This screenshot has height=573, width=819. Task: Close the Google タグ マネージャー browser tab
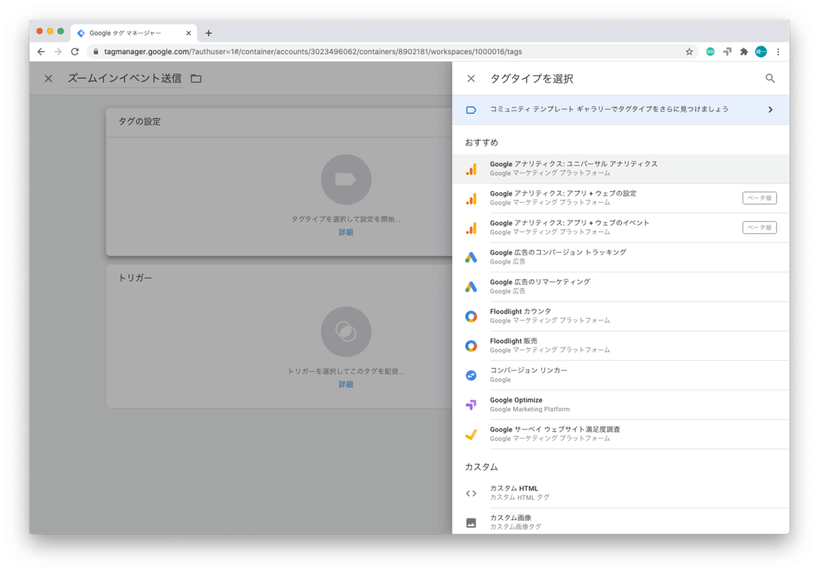pyautogui.click(x=188, y=33)
